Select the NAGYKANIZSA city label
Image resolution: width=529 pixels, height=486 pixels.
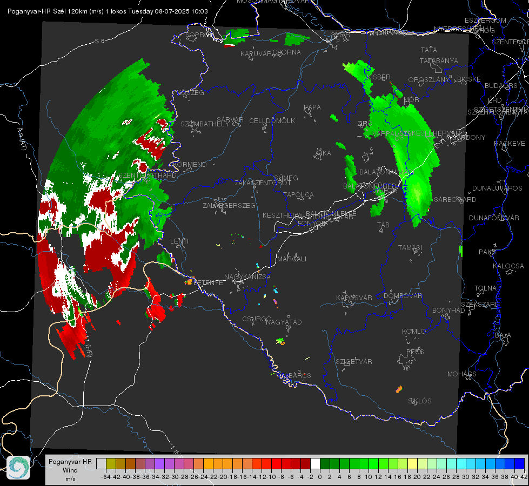pos(247,277)
